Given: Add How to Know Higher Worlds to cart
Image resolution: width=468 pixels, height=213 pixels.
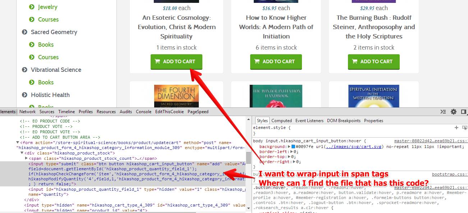Looking at the screenshot, I should coord(276,62).
